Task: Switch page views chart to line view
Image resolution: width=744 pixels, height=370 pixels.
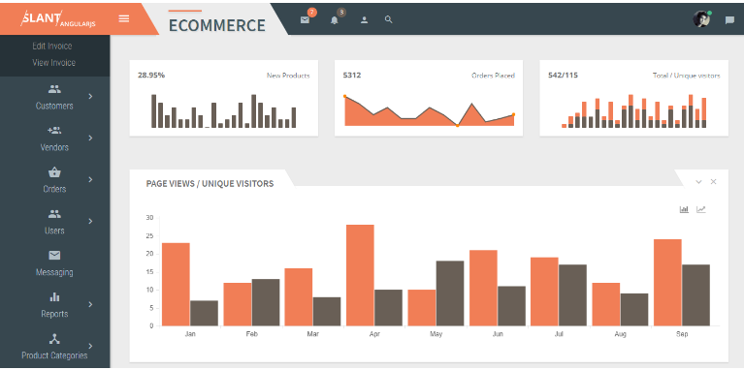Action: 700,209
